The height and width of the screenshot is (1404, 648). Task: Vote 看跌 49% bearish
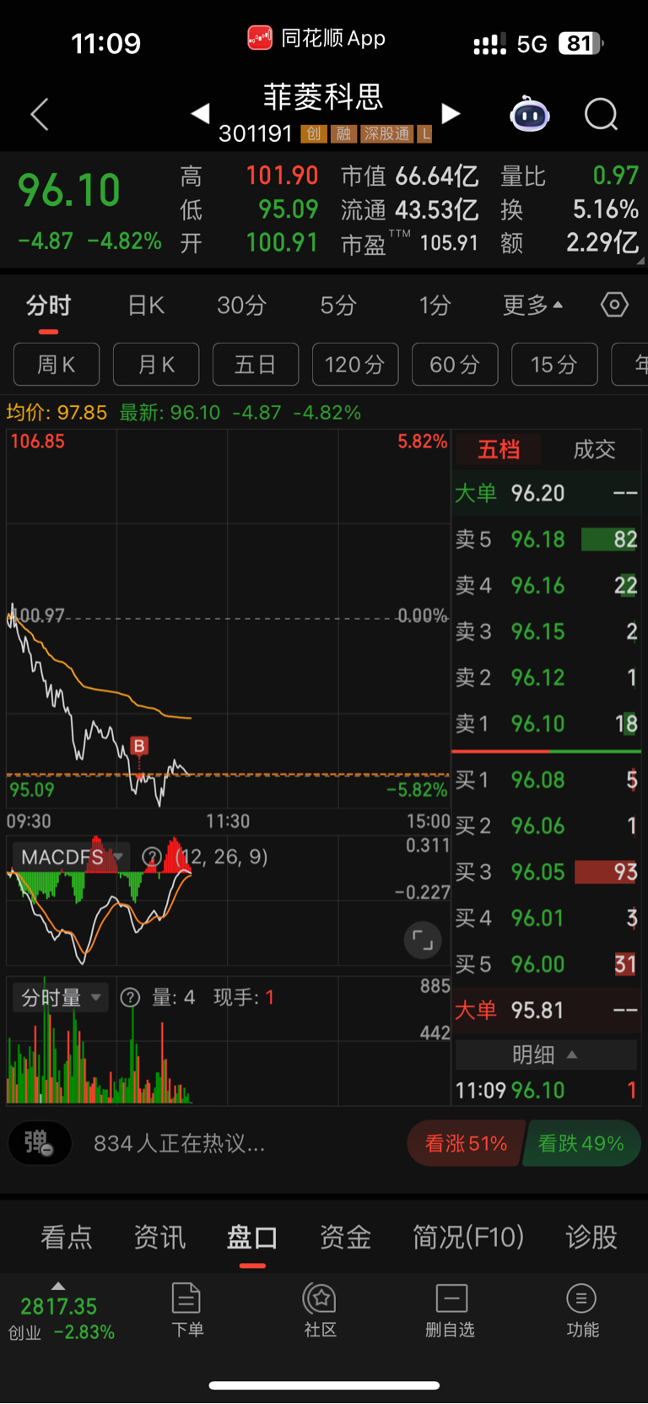(581, 1143)
